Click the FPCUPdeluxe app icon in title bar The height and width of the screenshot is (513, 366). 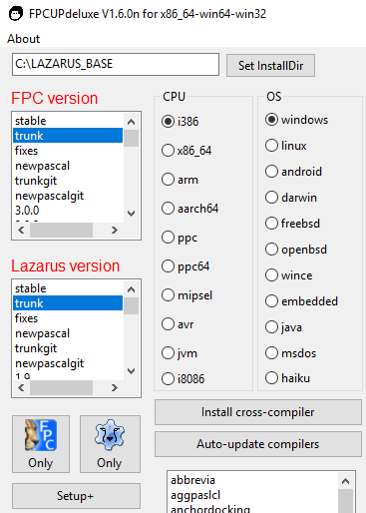click(16, 14)
